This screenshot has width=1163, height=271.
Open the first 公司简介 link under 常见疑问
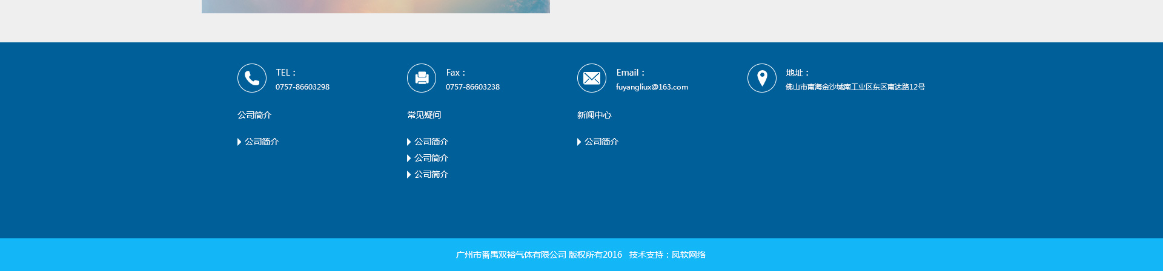point(431,142)
